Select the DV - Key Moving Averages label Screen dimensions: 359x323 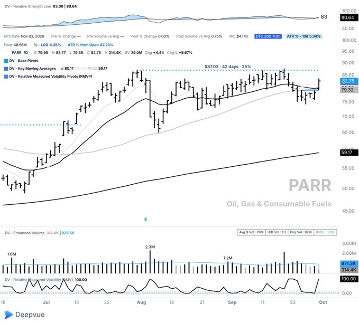tap(32, 69)
